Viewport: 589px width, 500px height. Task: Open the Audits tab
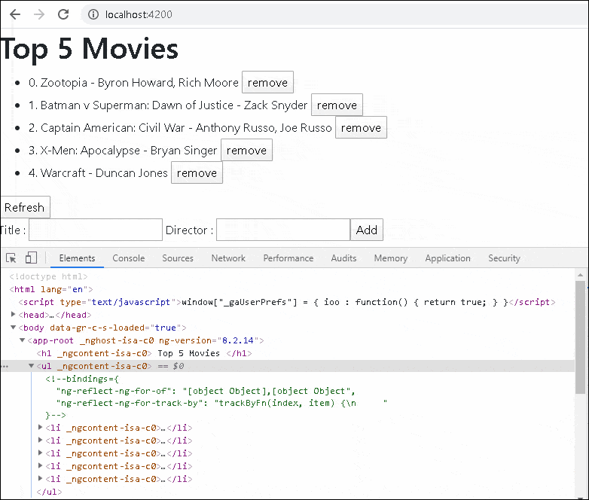(343, 258)
